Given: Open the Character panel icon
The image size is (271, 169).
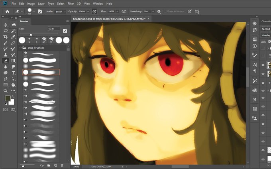Looking at the screenshot, I should pos(255,65).
